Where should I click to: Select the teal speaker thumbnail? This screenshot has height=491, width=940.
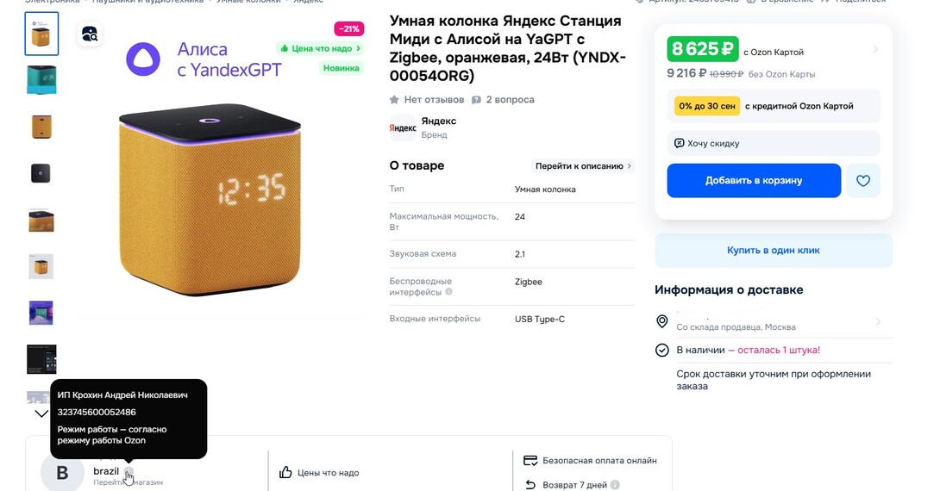click(x=41, y=80)
